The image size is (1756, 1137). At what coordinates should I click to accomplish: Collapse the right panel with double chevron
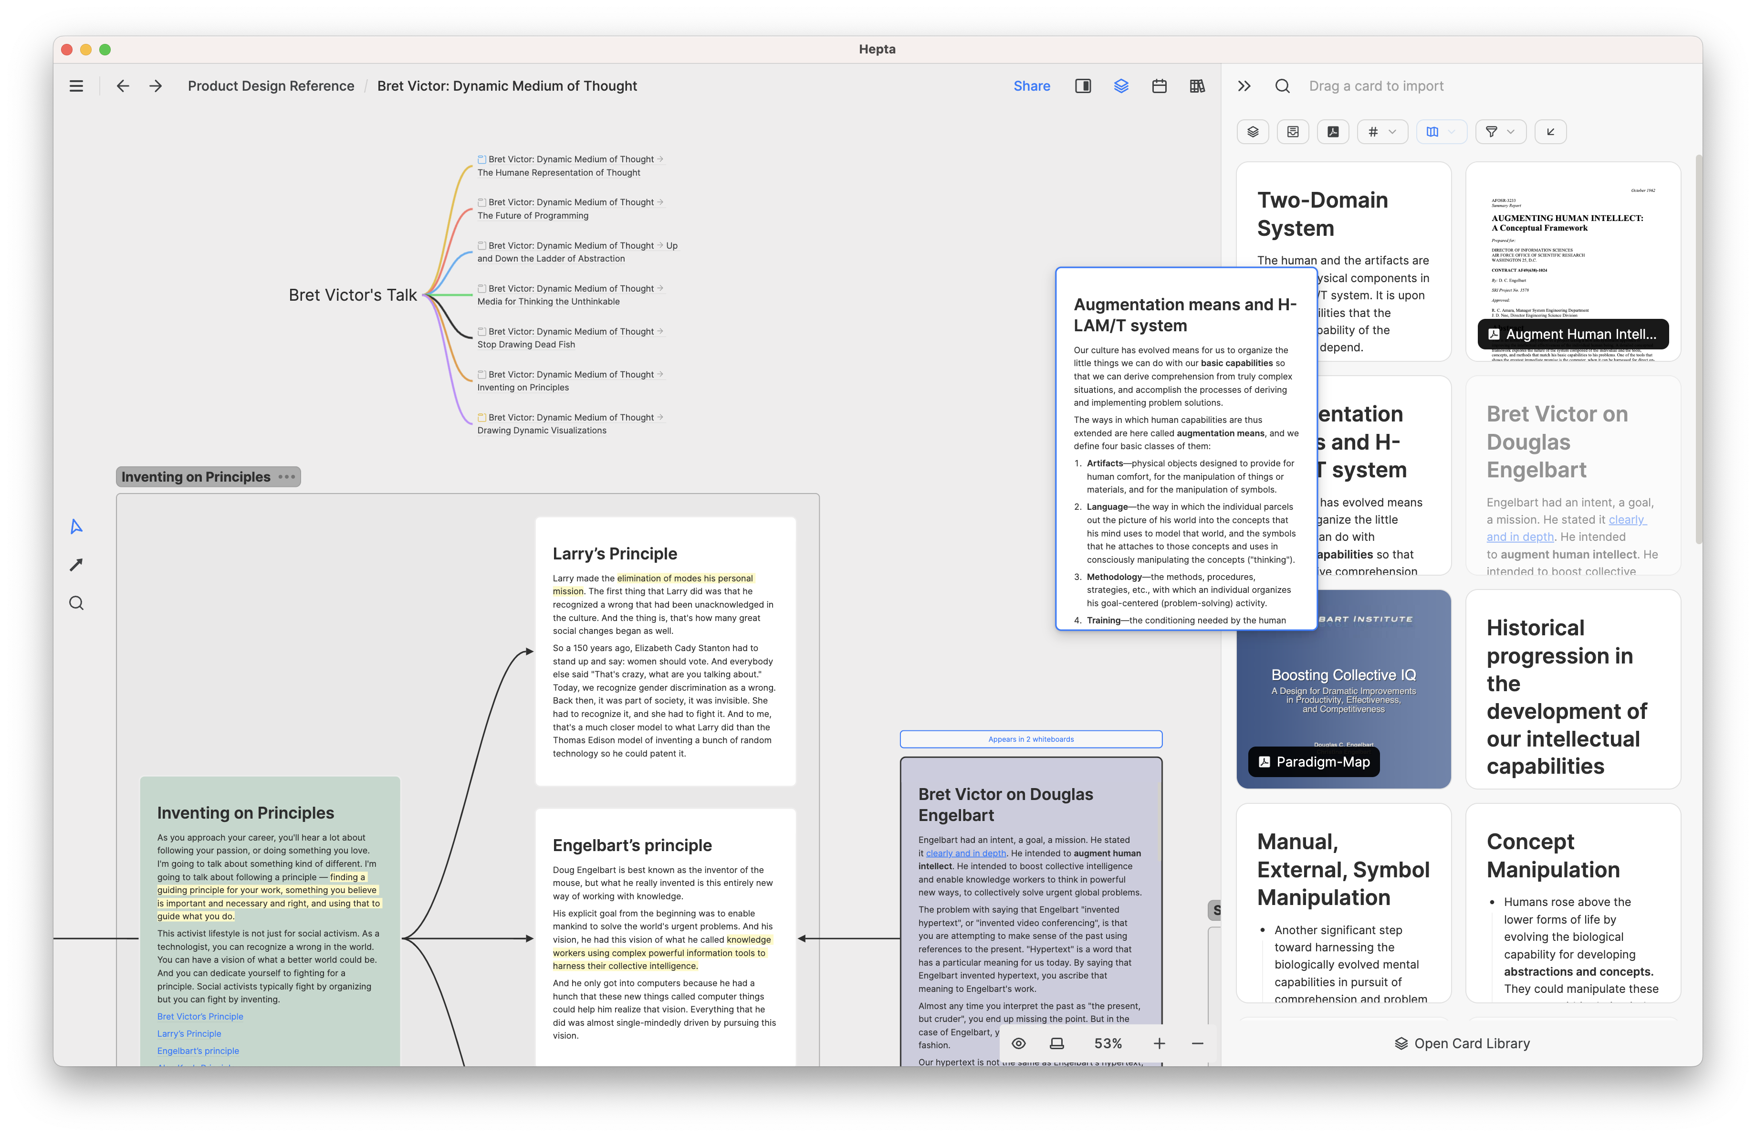point(1244,86)
